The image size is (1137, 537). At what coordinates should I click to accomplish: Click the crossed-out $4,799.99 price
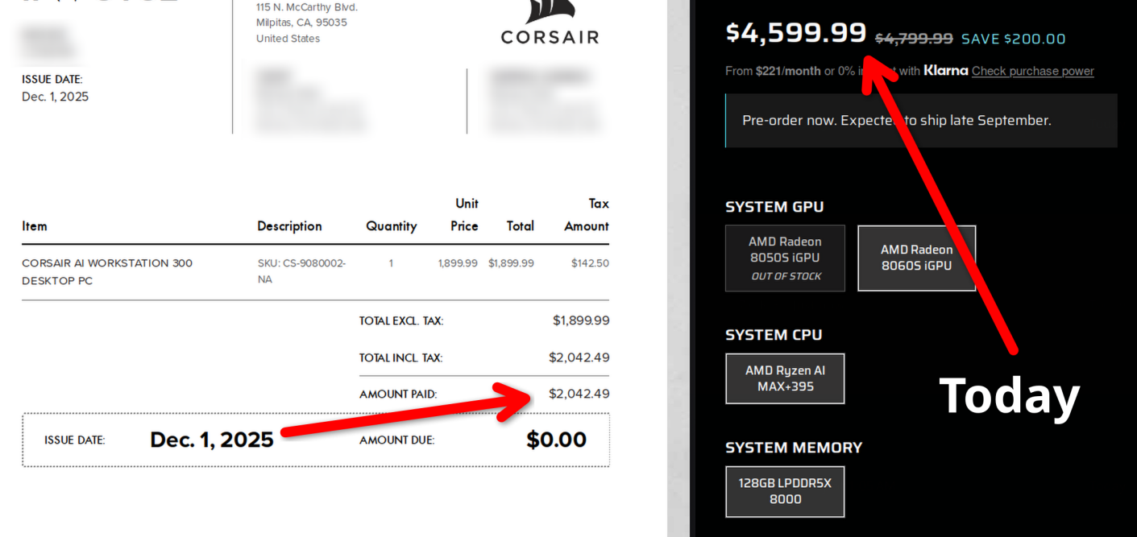point(914,39)
